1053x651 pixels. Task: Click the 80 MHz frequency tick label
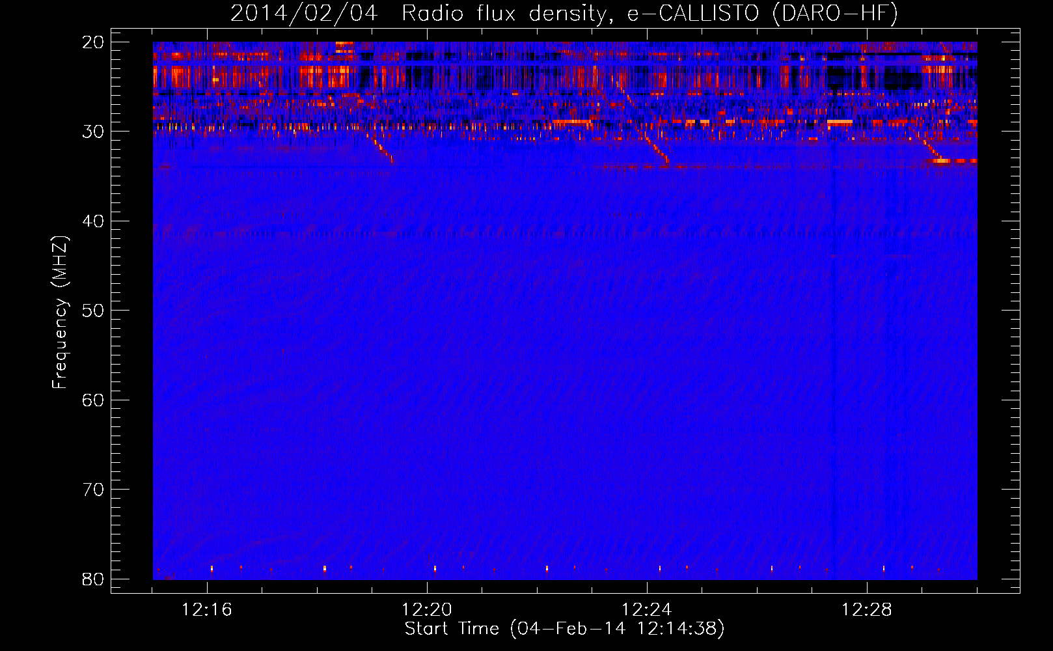[93, 579]
